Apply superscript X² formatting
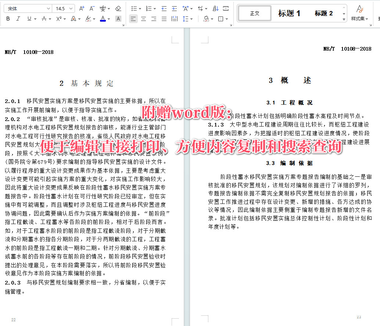Screen dimensions: 380x326 [x=59, y=18]
